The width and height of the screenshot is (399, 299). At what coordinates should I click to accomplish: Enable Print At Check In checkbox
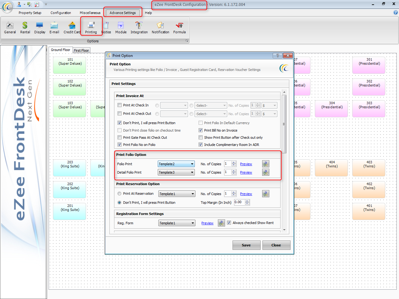pyautogui.click(x=119, y=105)
